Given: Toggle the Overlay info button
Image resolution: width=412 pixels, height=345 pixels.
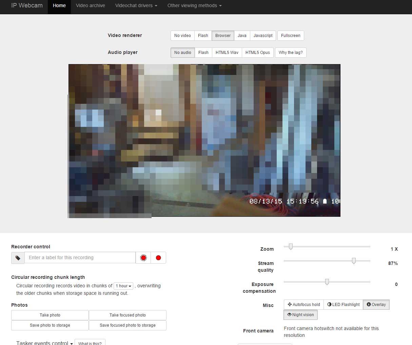Looking at the screenshot, I should (376, 305).
